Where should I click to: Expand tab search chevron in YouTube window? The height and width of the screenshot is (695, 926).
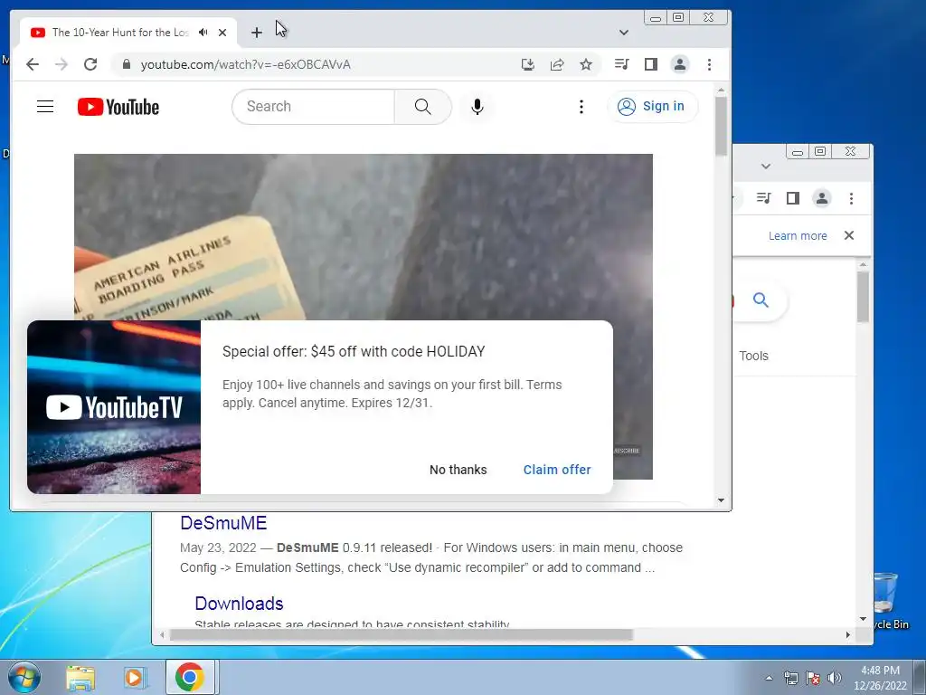pos(624,33)
